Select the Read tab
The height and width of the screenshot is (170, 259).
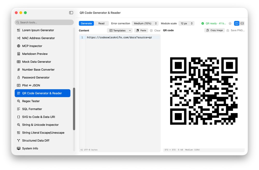101,24
